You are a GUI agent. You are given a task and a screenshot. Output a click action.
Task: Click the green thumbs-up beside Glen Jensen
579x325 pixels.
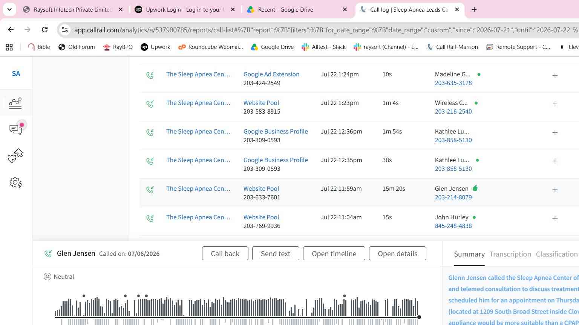pyautogui.click(x=475, y=188)
